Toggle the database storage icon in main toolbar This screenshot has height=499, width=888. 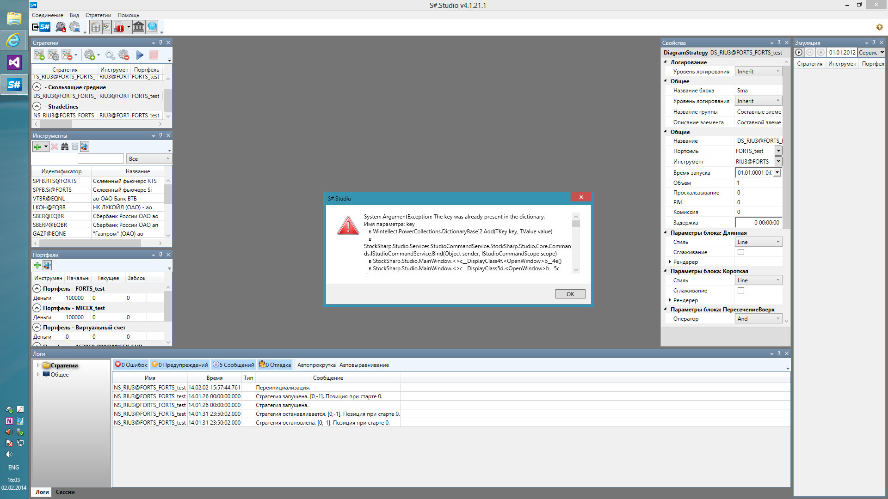tap(95, 27)
